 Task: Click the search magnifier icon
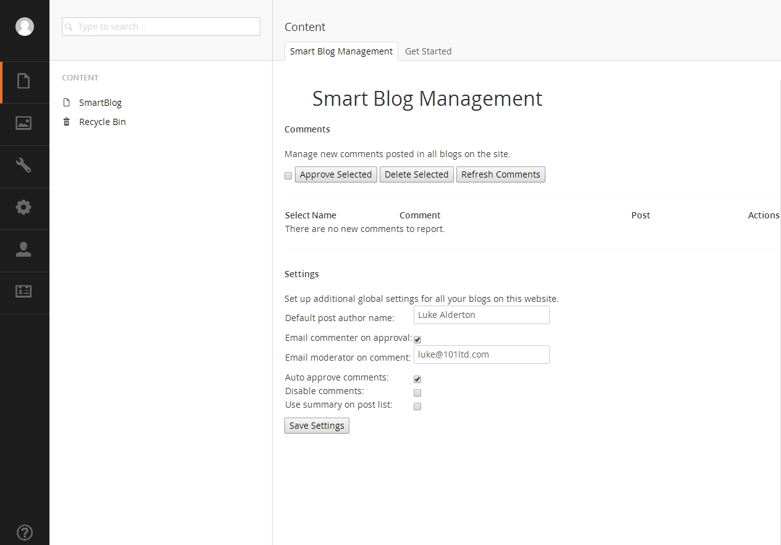[x=69, y=27]
